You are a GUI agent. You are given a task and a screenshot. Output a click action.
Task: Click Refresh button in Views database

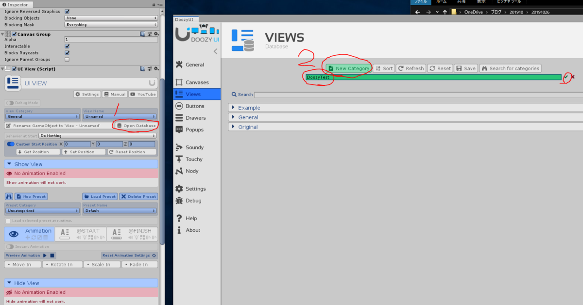[411, 68]
